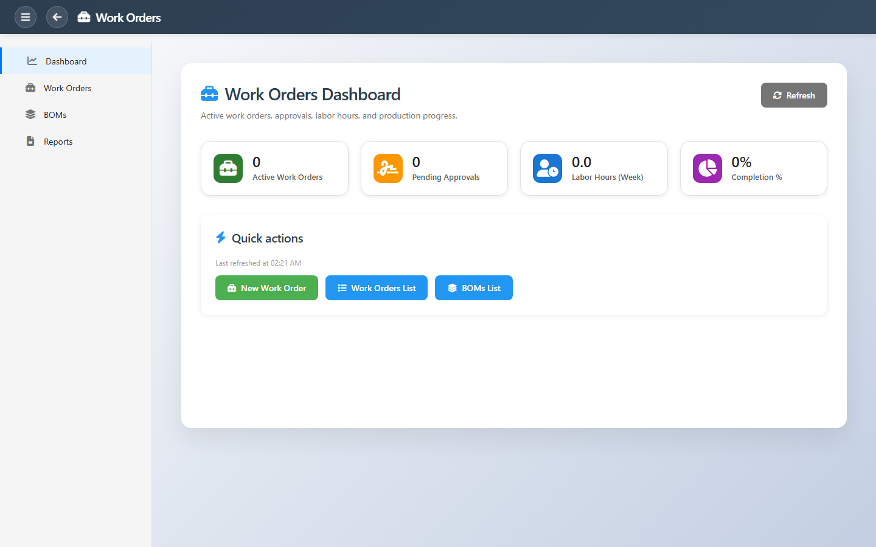Open Reports from the sidebar
Image resolution: width=876 pixels, height=547 pixels.
pyautogui.click(x=58, y=142)
